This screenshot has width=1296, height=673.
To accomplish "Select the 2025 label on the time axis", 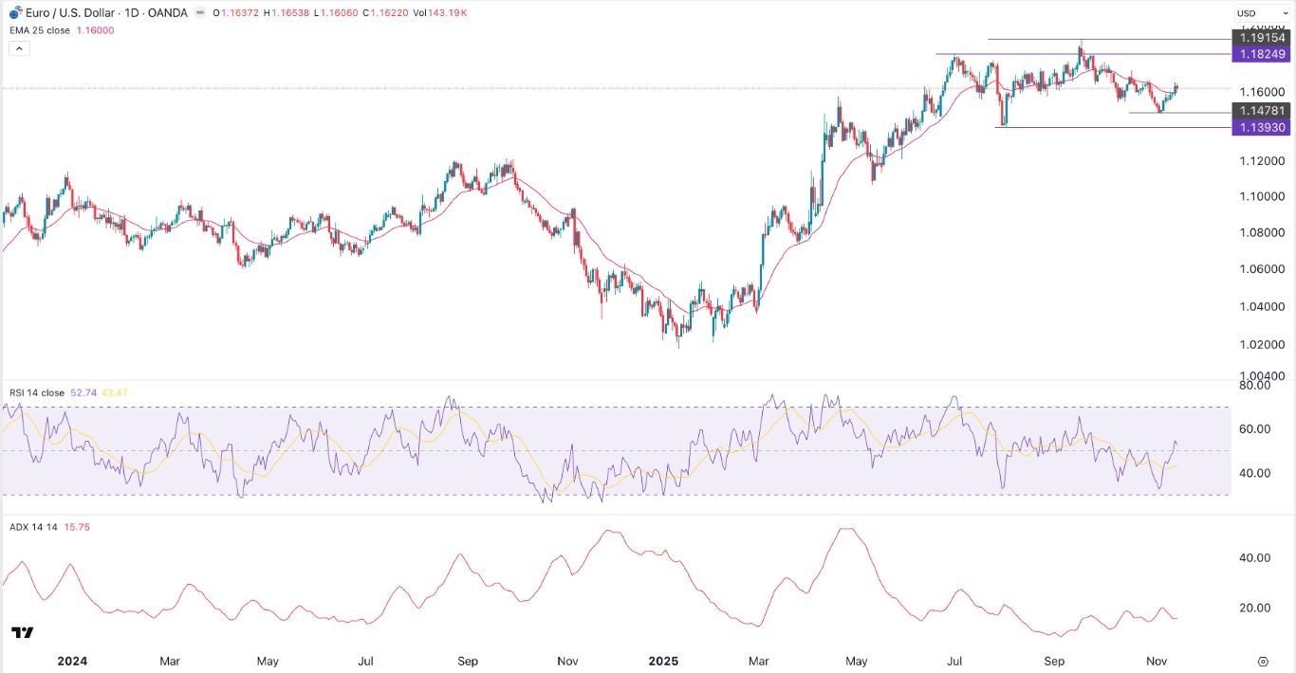I will pyautogui.click(x=664, y=661).
